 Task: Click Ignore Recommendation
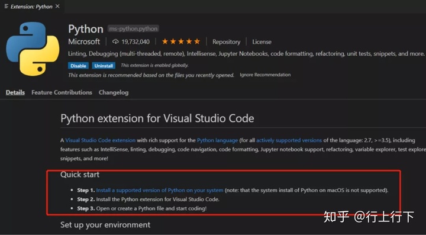tap(265, 75)
